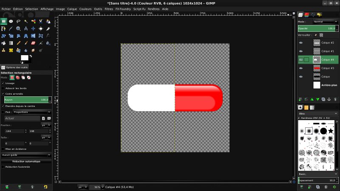
Task: Select the Free Select lasso tool
Action: 18,21
